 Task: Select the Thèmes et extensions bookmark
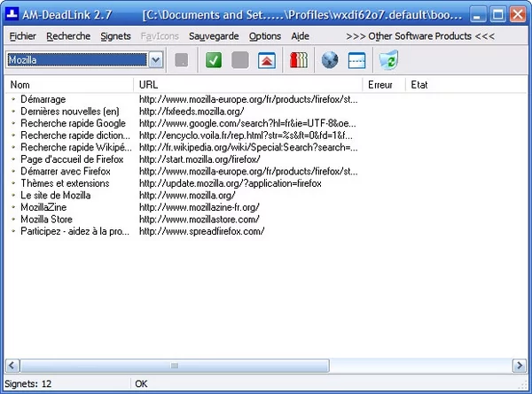(x=65, y=183)
